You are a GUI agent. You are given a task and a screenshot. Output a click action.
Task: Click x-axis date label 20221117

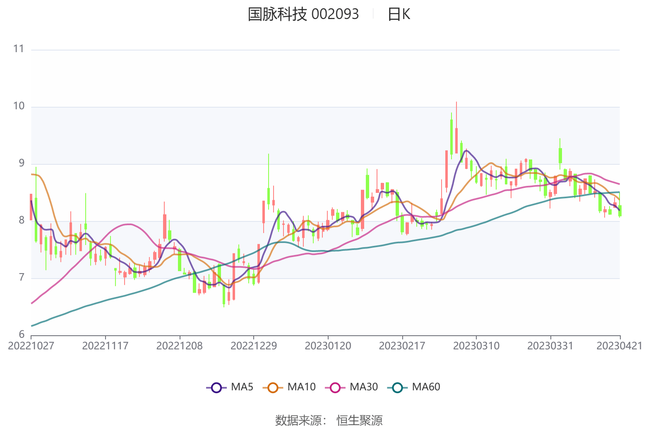105,346
